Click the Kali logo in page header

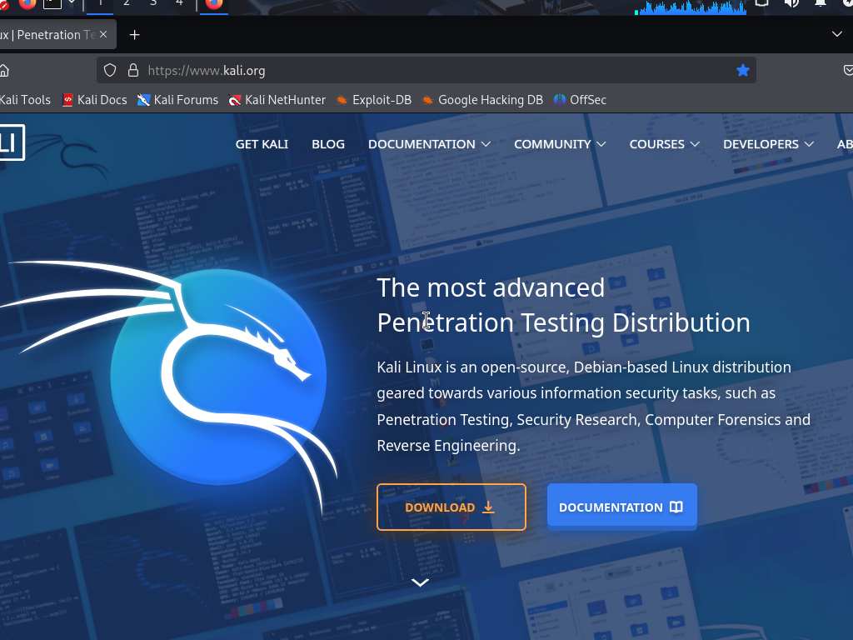coord(12,142)
